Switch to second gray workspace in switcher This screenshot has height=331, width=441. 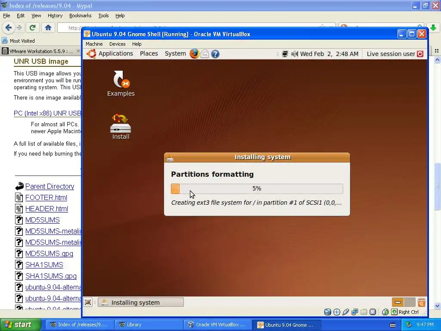pyautogui.click(x=410, y=302)
